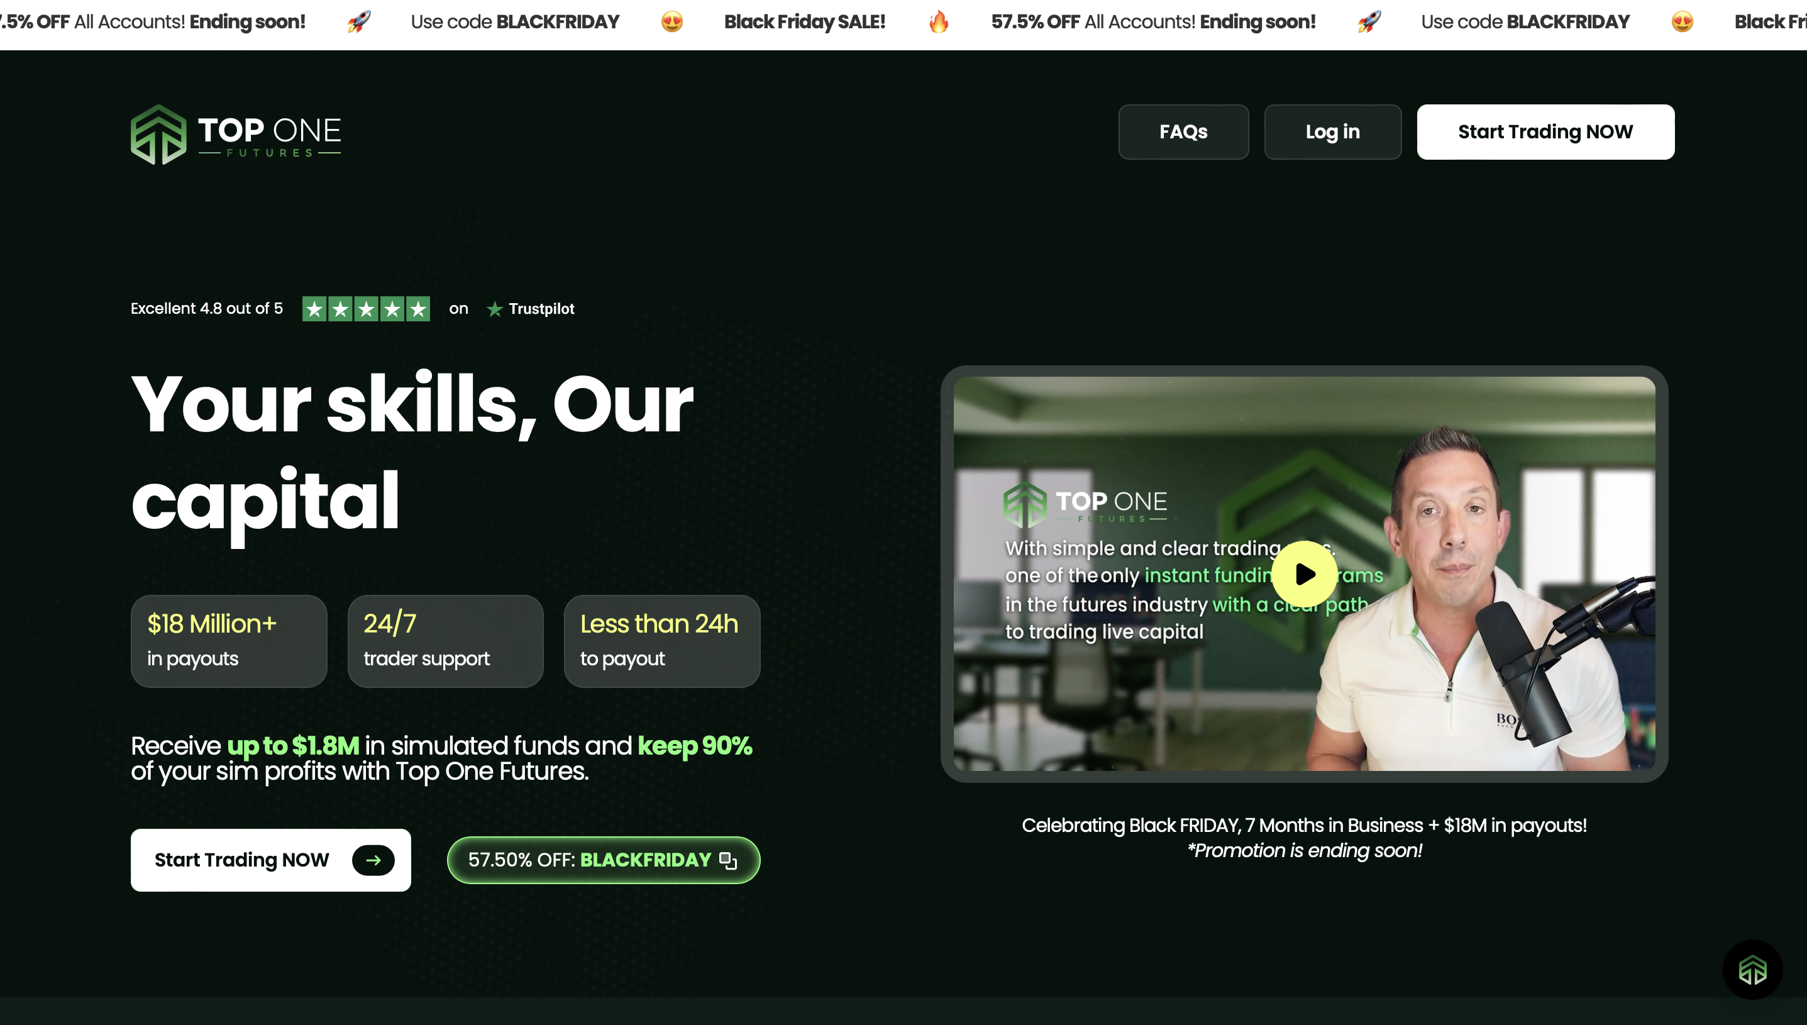Click the Log in button
Screen dimensions: 1807x1025
click(1332, 132)
